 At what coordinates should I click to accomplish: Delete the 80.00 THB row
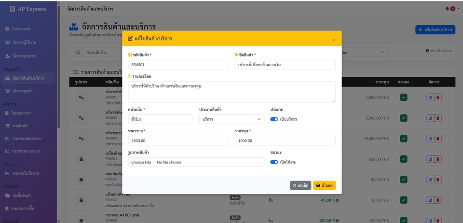click(x=438, y=180)
